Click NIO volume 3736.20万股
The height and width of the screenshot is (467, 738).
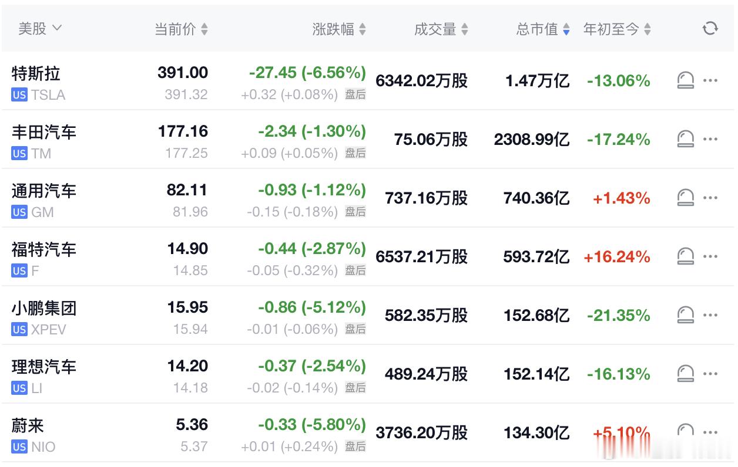point(422,433)
